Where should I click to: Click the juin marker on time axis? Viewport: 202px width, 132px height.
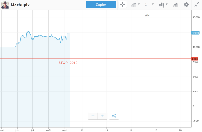pos(17,130)
